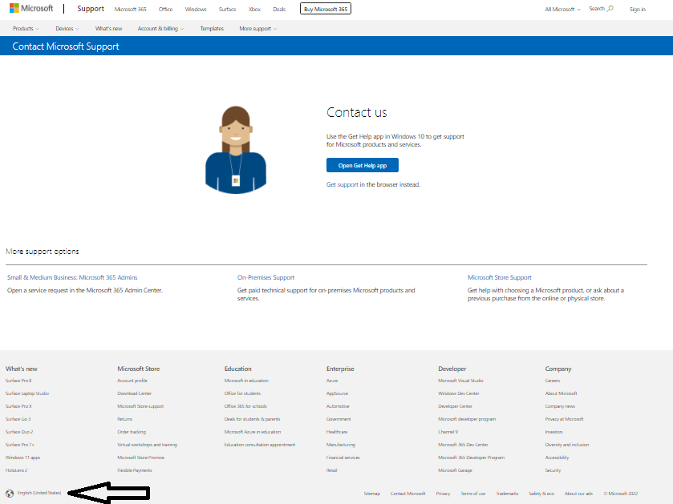Image resolution: width=673 pixels, height=504 pixels.
Task: Open the Order tracking footer link
Action: 132,432
